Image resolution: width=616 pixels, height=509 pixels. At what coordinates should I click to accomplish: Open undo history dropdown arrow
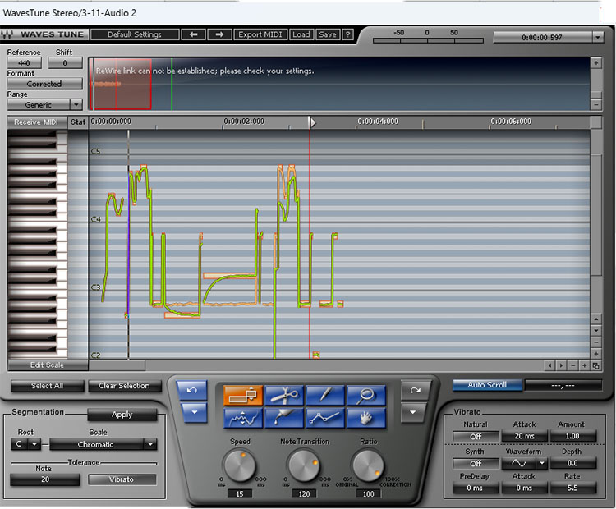click(x=194, y=412)
